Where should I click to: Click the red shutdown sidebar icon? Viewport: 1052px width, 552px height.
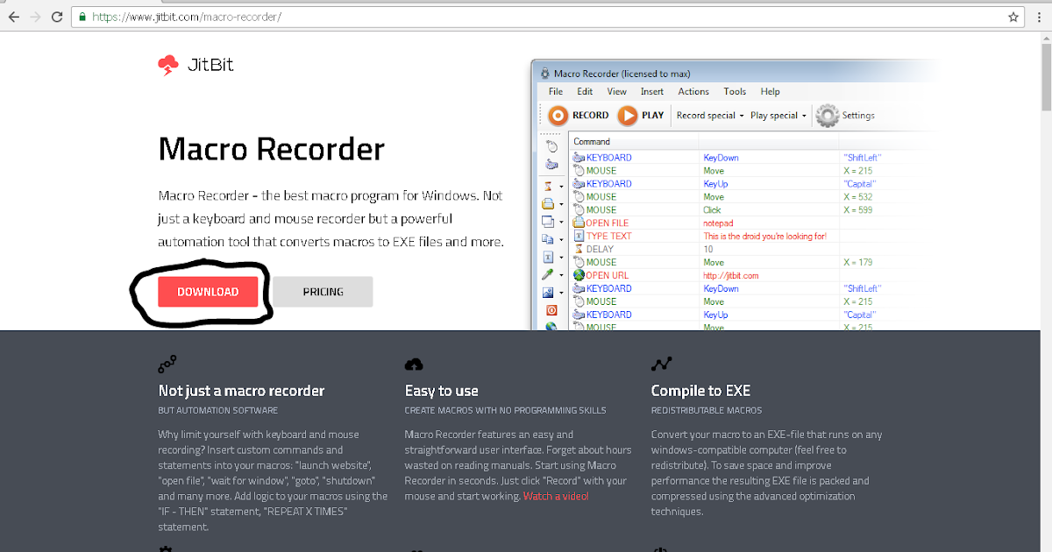click(551, 309)
